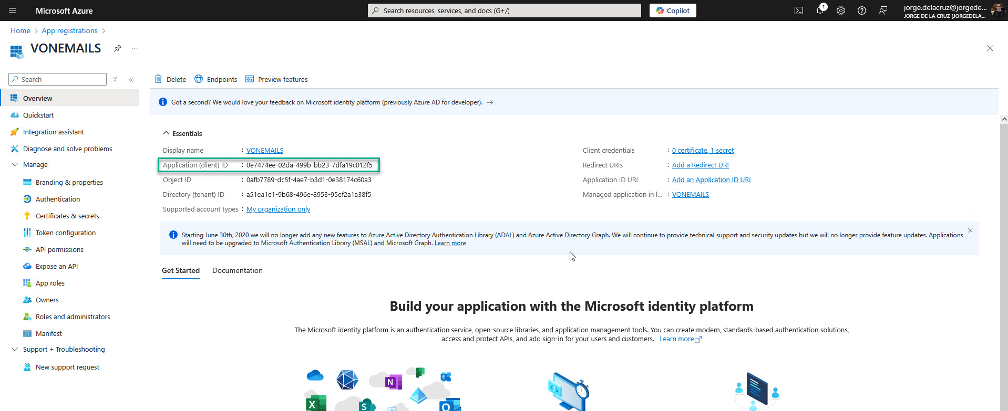Open Preview features
Viewport: 1008px width, 411px height.
coord(276,79)
